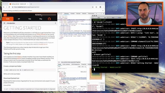Reload the page with the refresh icon

point(9,7)
